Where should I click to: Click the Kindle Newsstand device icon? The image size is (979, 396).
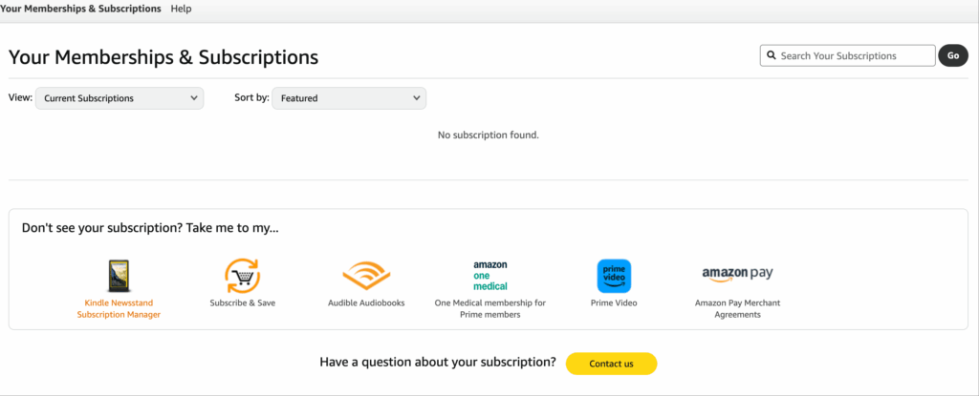tap(119, 276)
